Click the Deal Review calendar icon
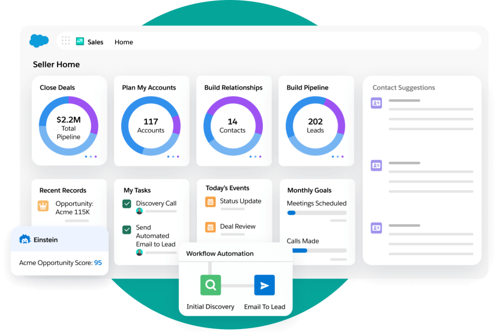The image size is (504, 336). coord(210,227)
